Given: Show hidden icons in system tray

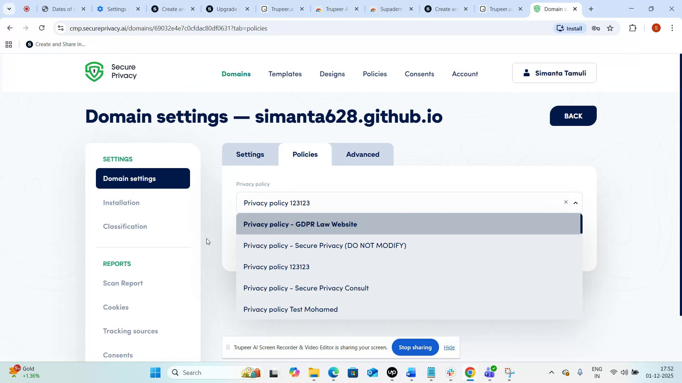Looking at the screenshot, I should pyautogui.click(x=552, y=372).
